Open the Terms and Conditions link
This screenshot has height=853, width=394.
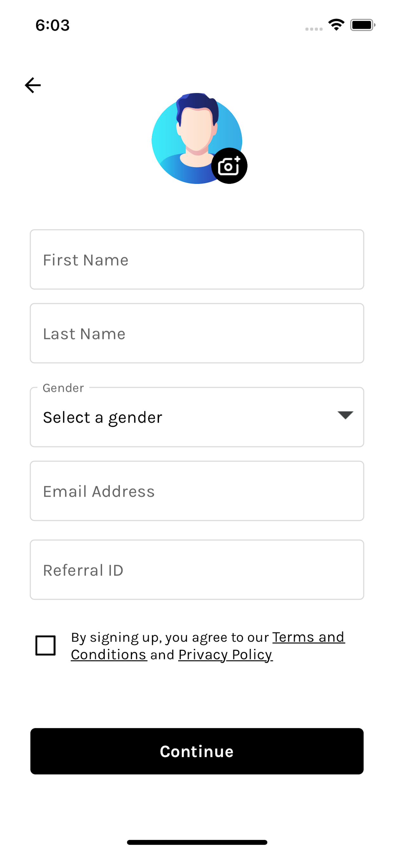pos(208,646)
